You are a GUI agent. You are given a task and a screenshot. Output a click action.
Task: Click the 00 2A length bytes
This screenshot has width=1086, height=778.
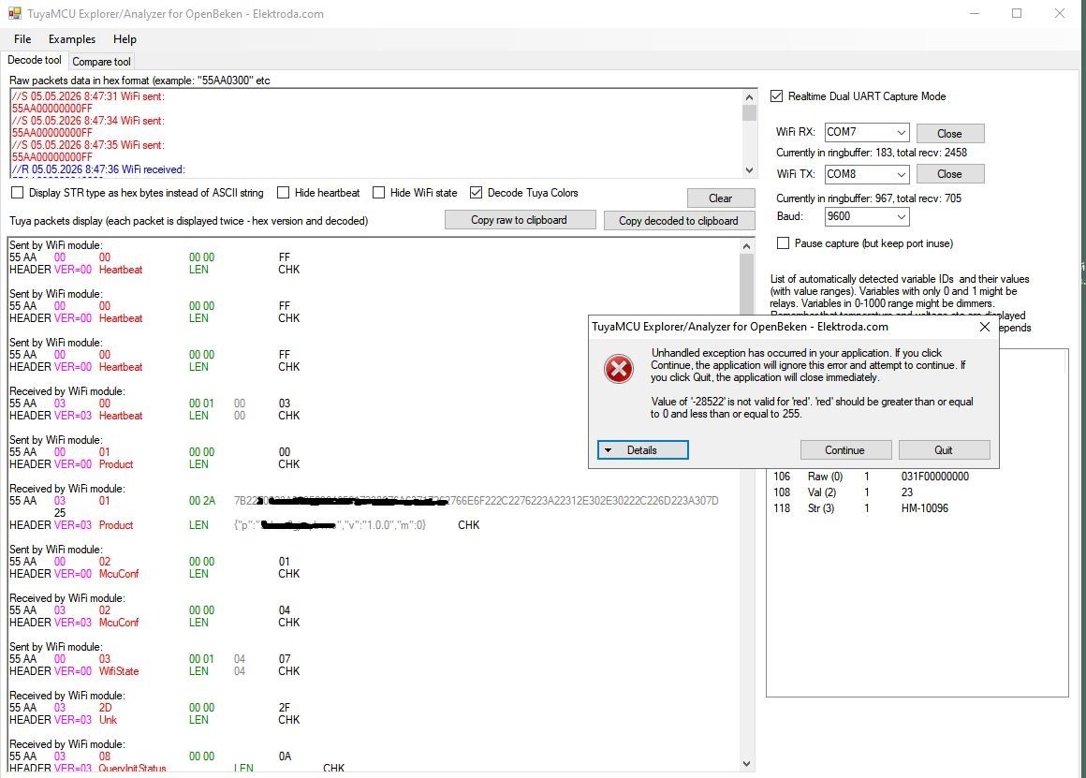pos(202,501)
